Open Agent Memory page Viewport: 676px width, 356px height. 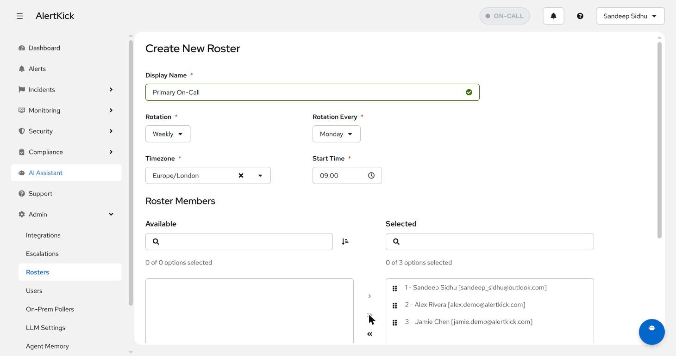point(70,346)
